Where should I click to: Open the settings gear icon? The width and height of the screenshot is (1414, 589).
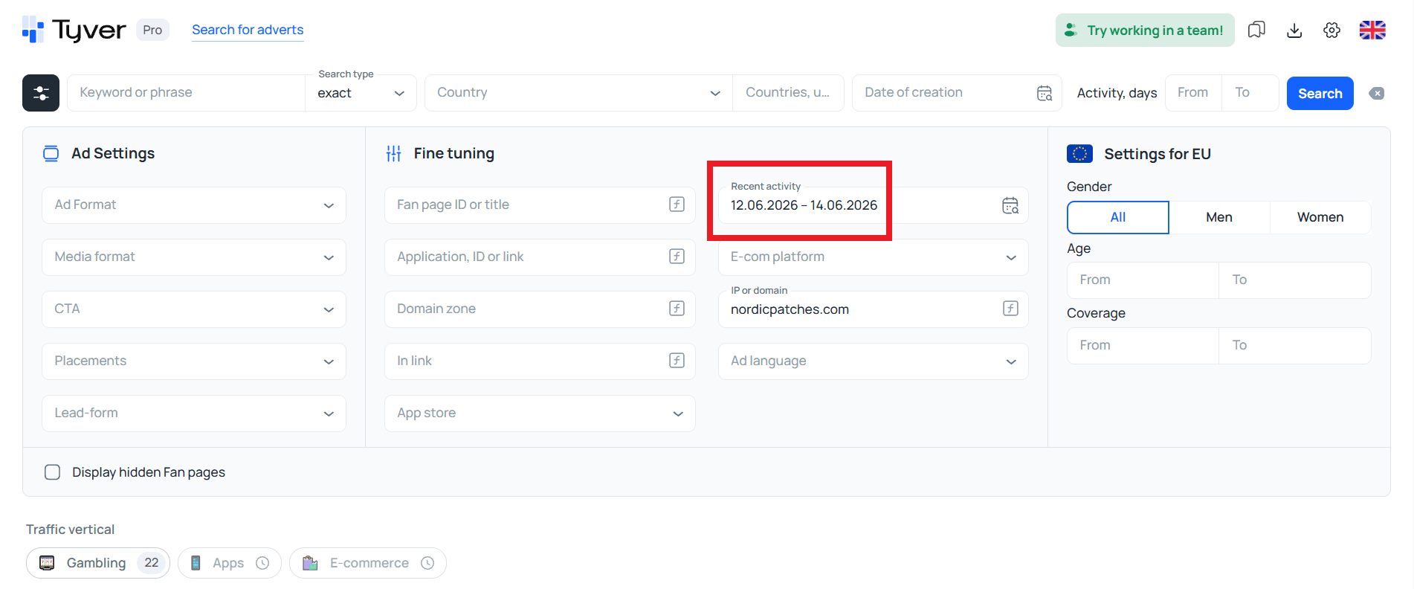(1331, 30)
